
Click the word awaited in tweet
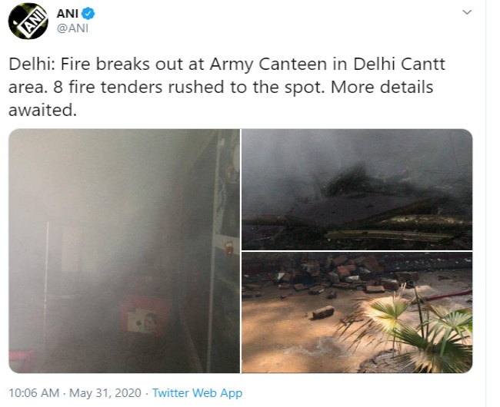coord(42,110)
